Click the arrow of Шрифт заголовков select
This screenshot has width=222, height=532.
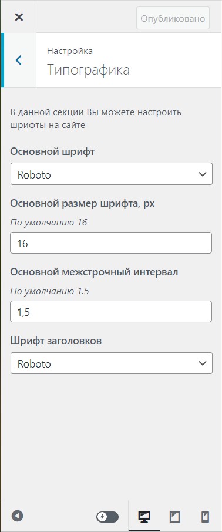point(203,363)
